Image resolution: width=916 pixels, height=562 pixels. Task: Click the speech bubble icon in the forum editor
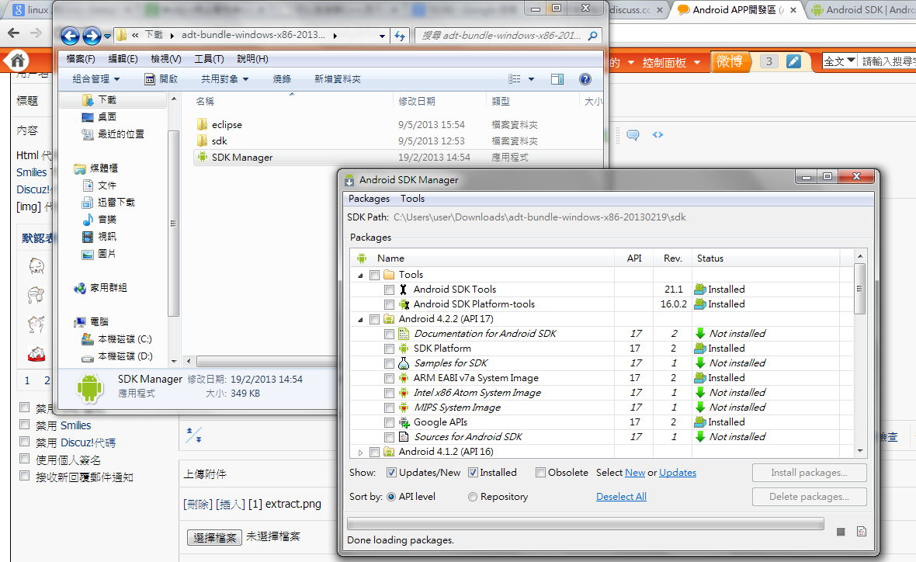coord(633,135)
